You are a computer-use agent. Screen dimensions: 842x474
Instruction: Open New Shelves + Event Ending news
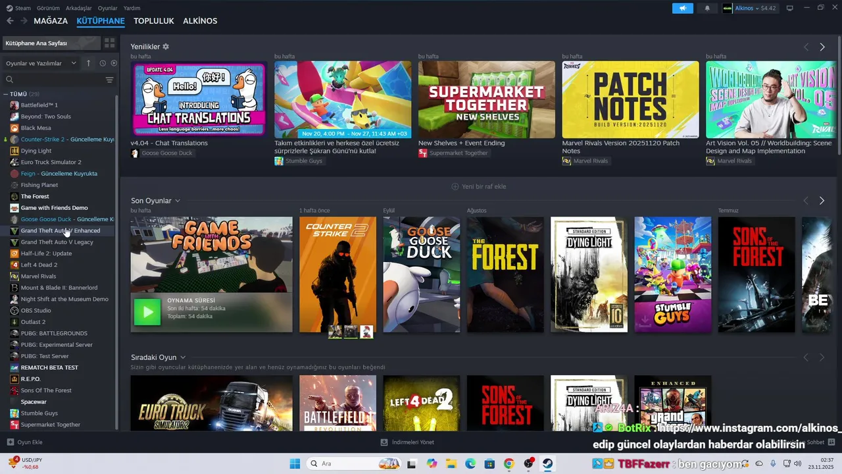point(462,143)
